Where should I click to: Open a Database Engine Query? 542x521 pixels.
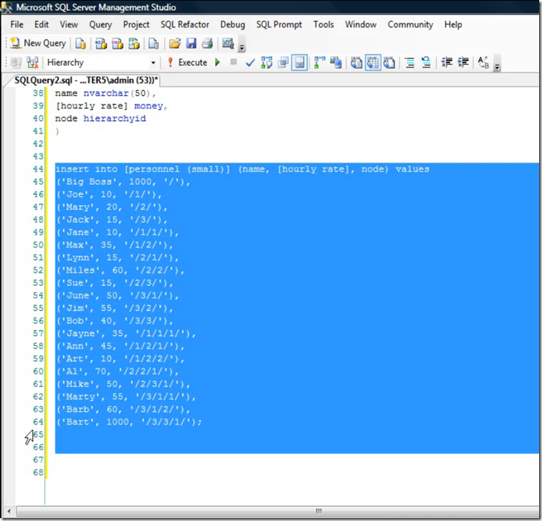point(80,43)
